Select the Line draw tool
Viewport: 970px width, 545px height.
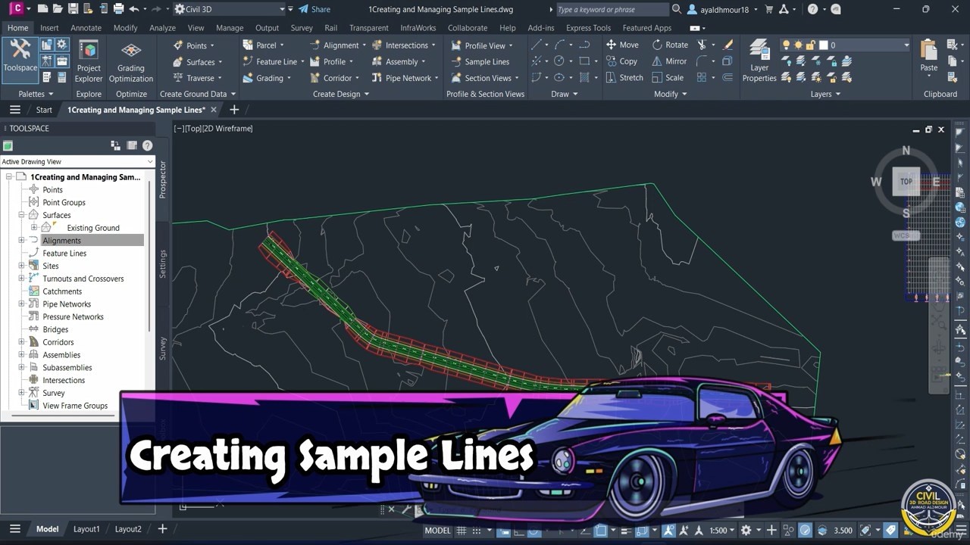pos(537,45)
